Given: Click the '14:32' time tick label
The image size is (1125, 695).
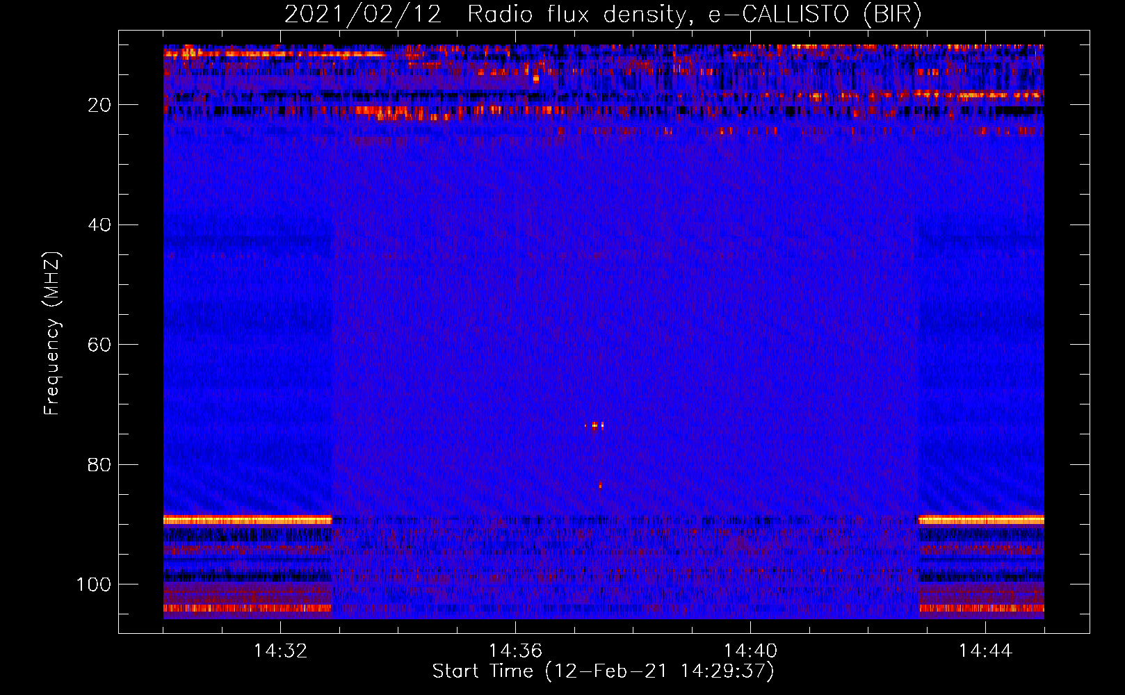Looking at the screenshot, I should click(x=280, y=651).
